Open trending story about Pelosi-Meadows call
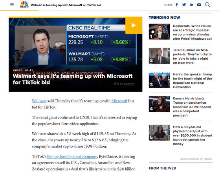Image resolution: width=220 pixels, height=172 pixels. click(x=192, y=32)
